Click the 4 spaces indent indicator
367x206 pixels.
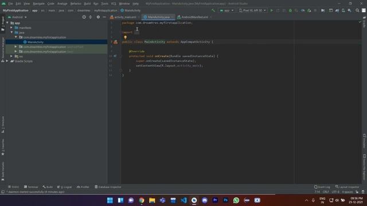tap(348, 192)
